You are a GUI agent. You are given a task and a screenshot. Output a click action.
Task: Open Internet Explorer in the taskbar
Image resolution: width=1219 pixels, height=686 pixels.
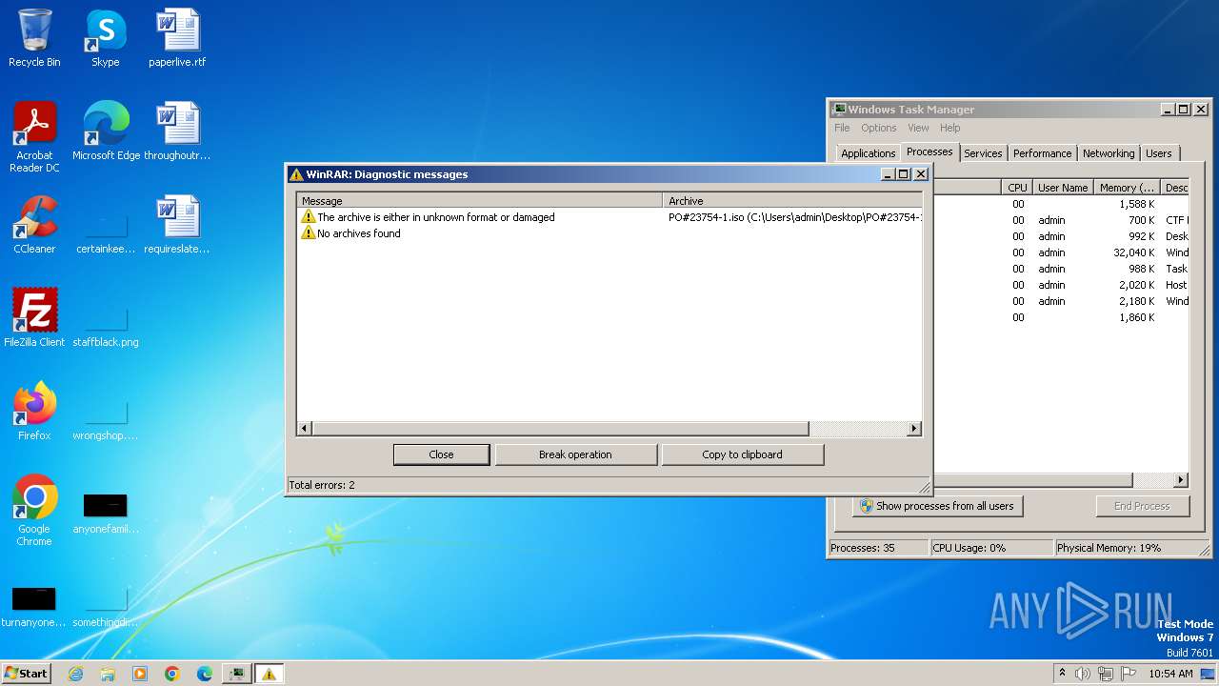(x=75, y=674)
